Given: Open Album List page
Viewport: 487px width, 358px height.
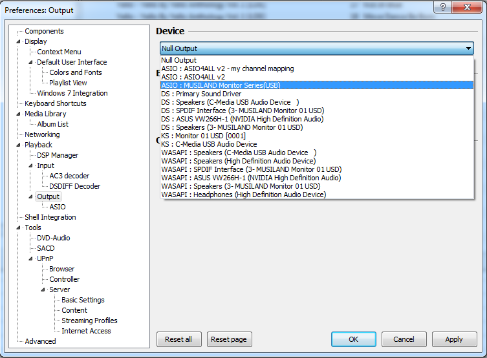Looking at the screenshot, I should pyautogui.click(x=53, y=124).
